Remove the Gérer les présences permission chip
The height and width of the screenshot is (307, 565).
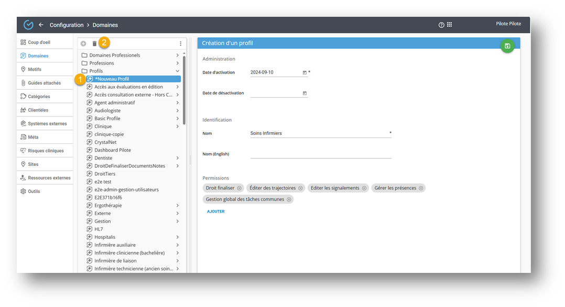421,188
